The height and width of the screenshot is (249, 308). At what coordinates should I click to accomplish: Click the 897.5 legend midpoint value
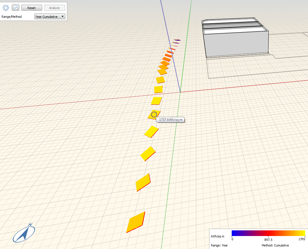pyautogui.click(x=268, y=240)
